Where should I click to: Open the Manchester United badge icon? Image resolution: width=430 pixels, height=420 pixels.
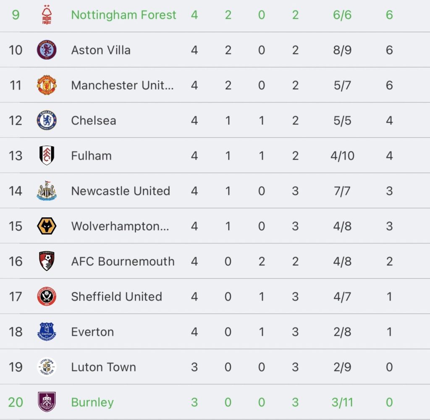tap(47, 85)
